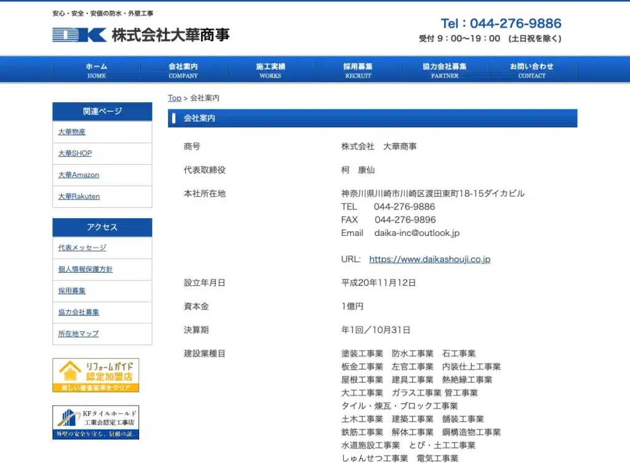Open the 会社案内 COMPANY menu item

tap(183, 70)
